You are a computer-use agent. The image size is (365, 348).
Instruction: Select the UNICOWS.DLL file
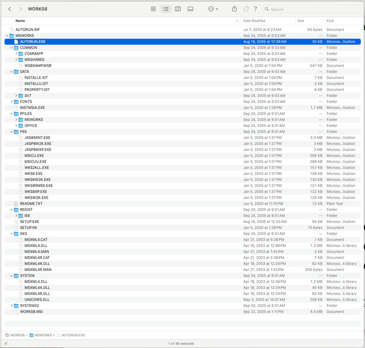tap(182, 300)
